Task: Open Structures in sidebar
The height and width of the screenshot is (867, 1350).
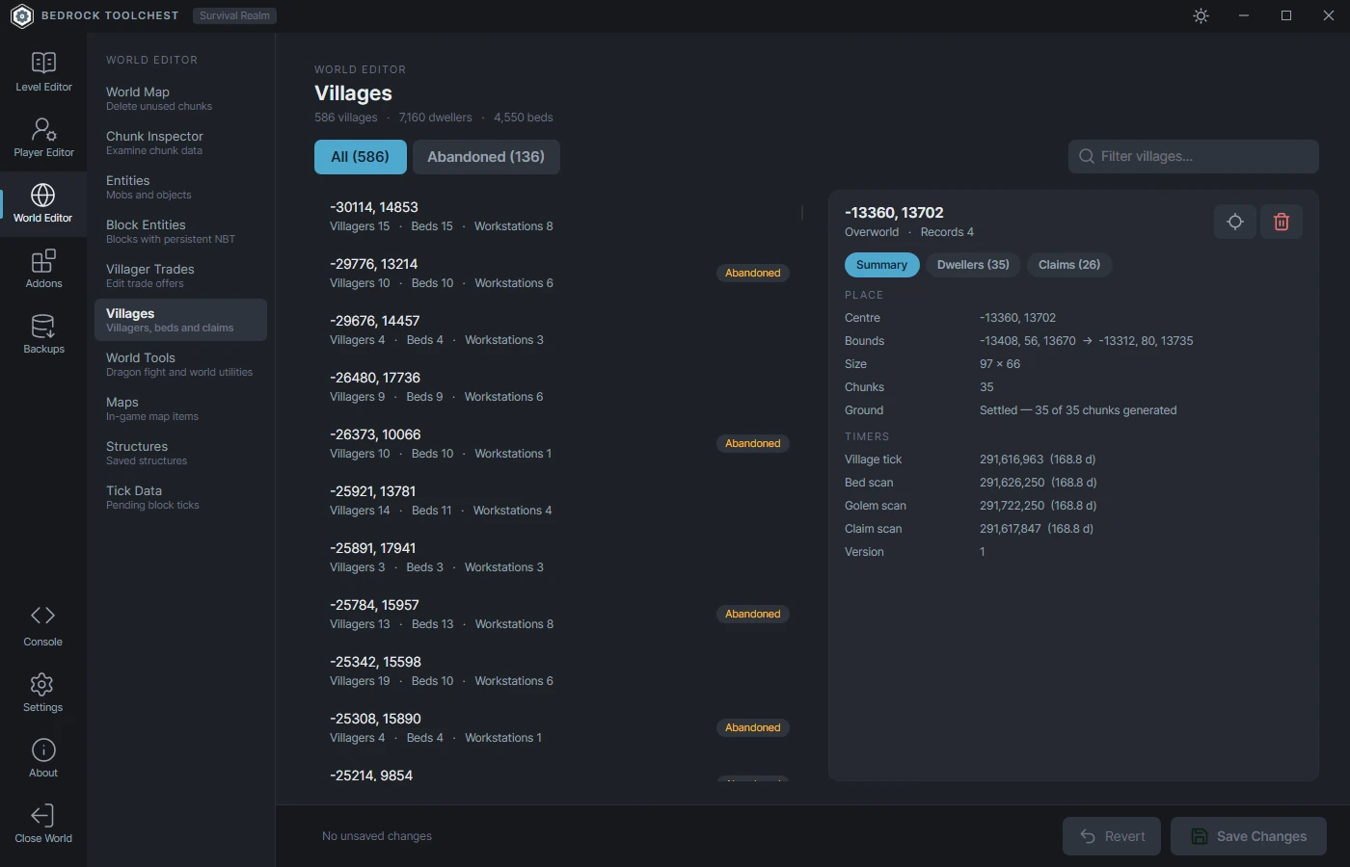Action: point(180,453)
